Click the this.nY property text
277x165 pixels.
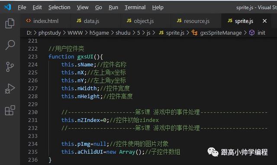[x=73, y=81]
